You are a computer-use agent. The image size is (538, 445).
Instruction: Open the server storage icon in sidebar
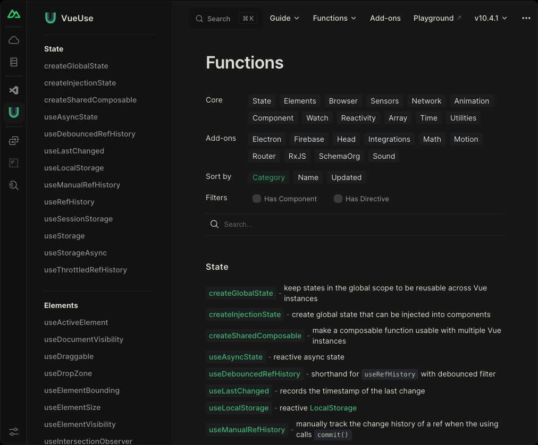(14, 62)
